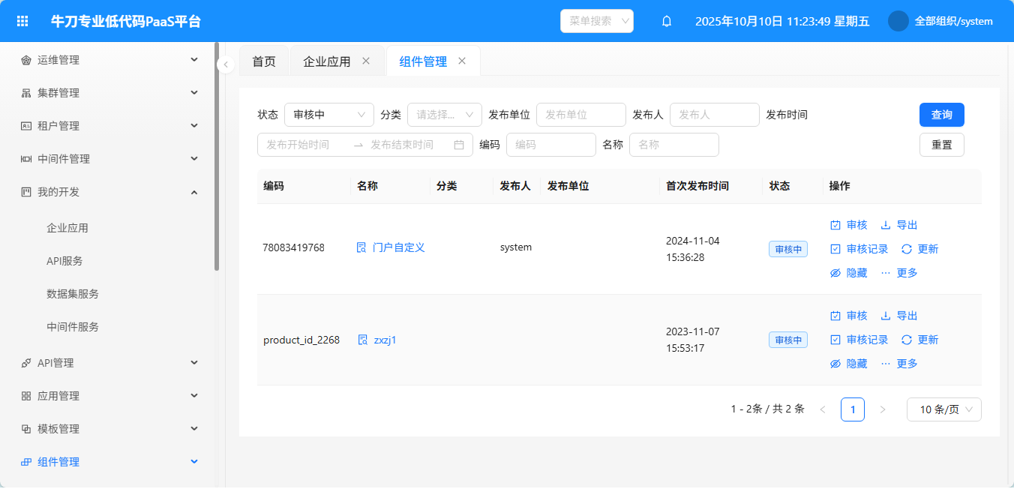The width and height of the screenshot is (1014, 495).
Task: Open the app grid menu icon
Action: point(22,21)
